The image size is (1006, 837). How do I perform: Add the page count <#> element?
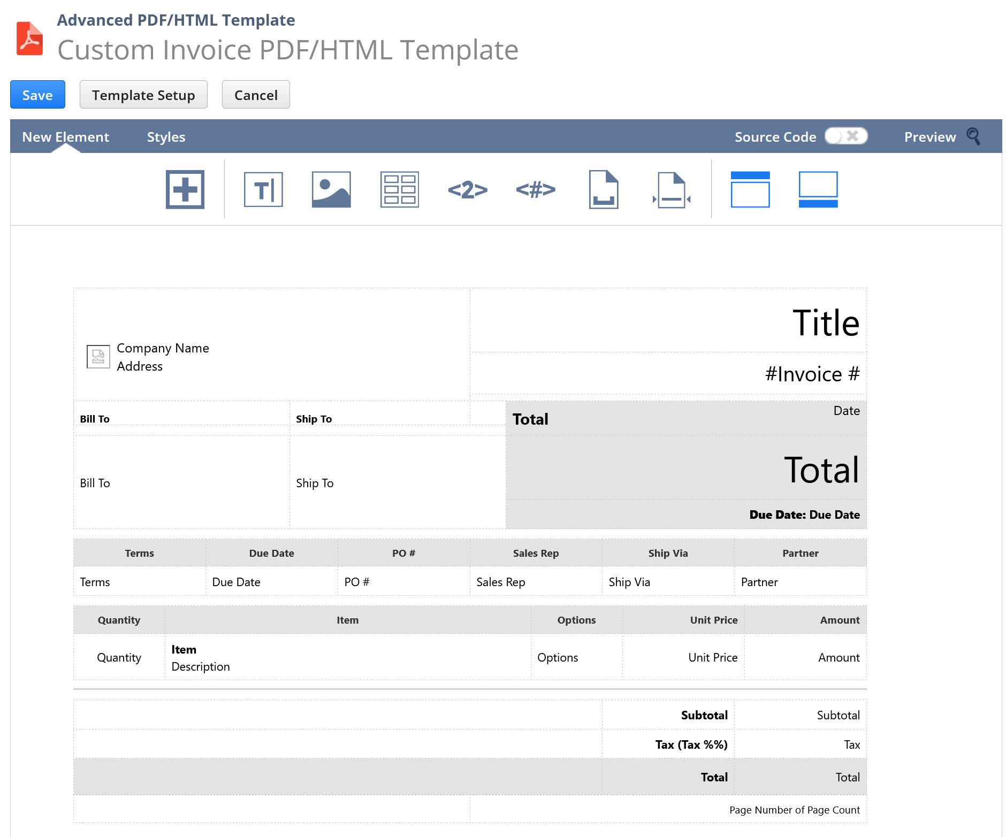tap(536, 189)
